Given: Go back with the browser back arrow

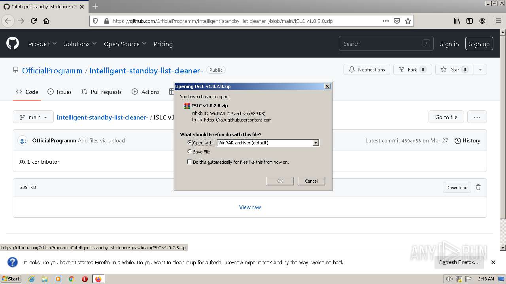Looking at the screenshot, I should click(8, 21).
